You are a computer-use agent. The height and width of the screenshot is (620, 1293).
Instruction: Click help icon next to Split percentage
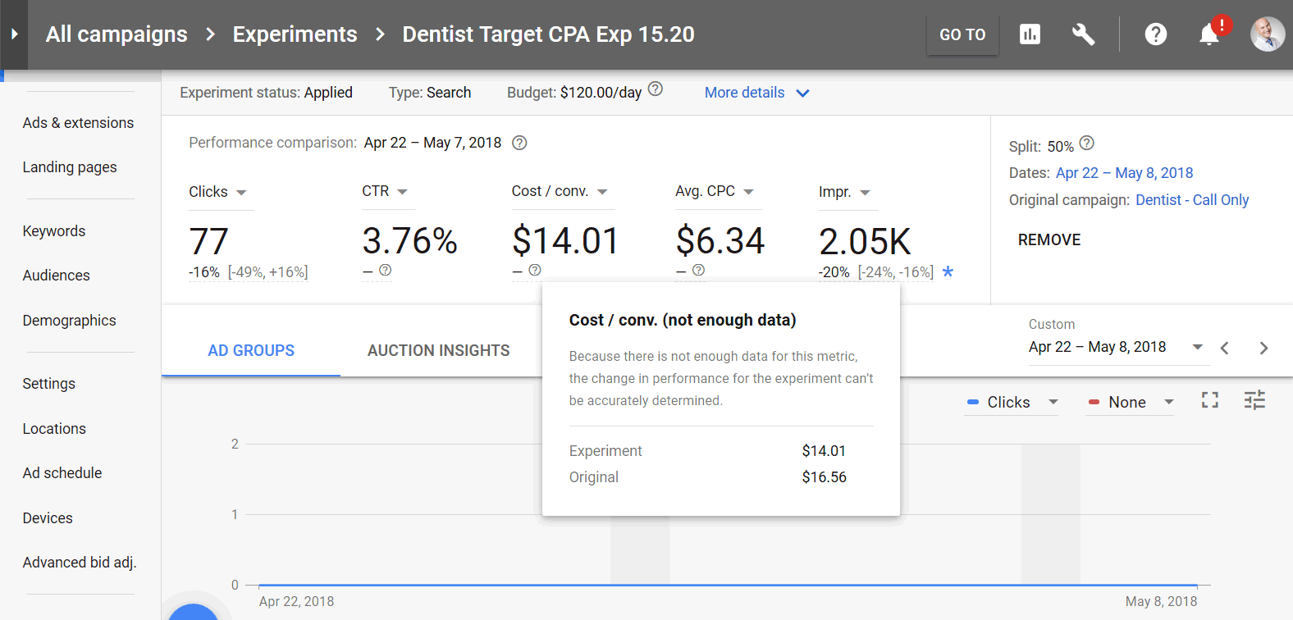(1087, 144)
